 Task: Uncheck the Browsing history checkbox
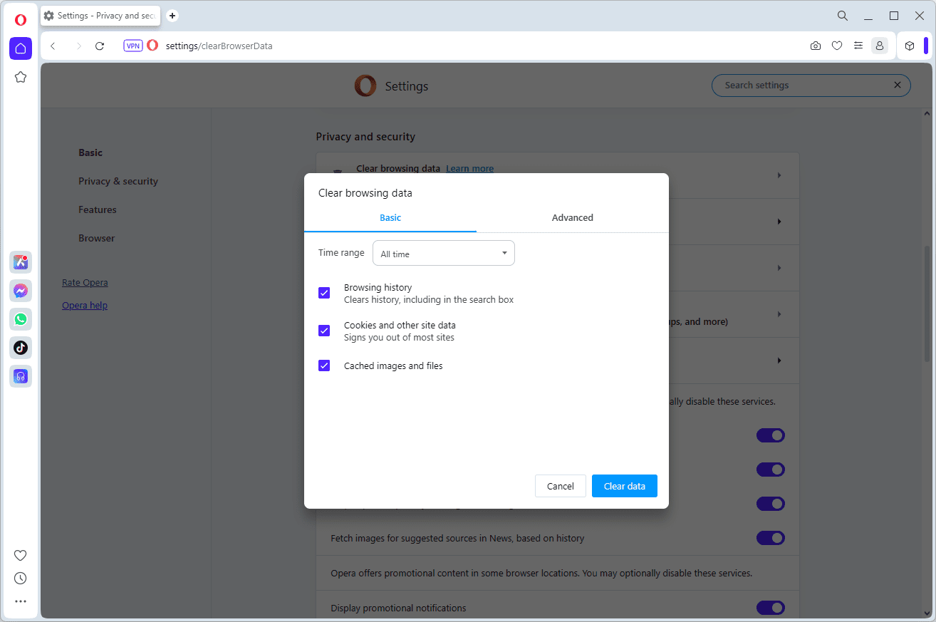pos(324,293)
